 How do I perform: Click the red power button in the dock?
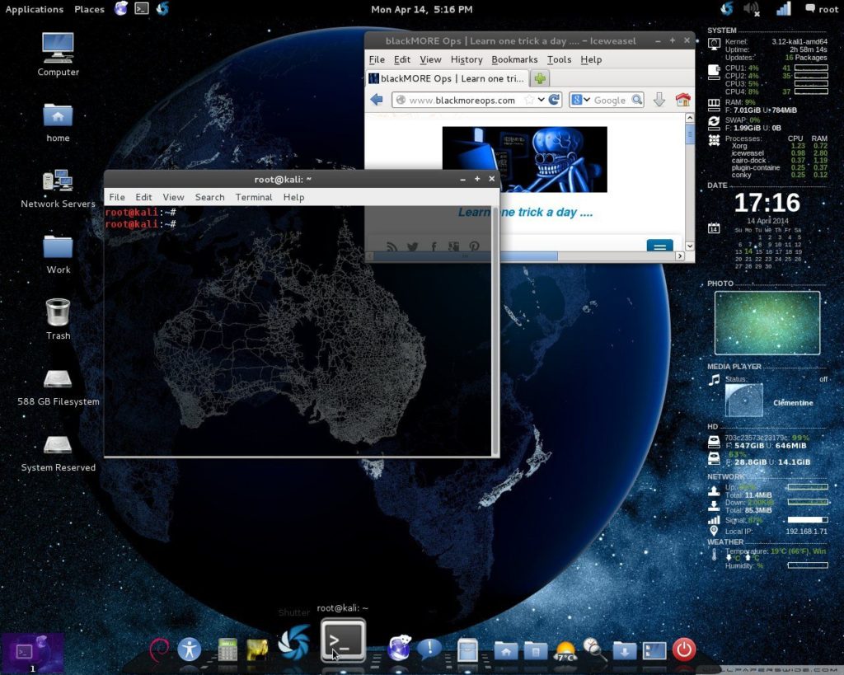pos(683,649)
